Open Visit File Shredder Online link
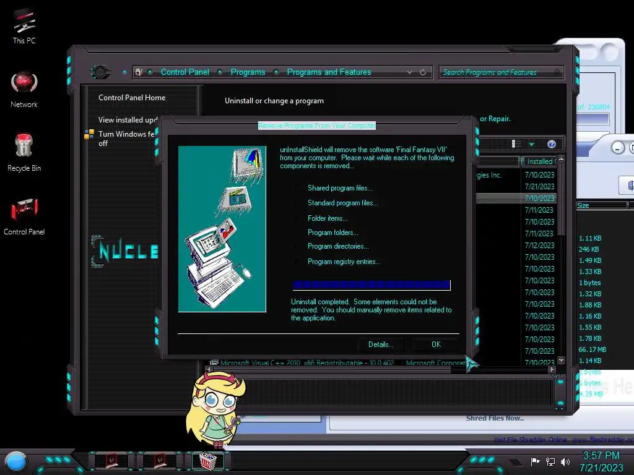The image size is (634, 475). click(530, 440)
